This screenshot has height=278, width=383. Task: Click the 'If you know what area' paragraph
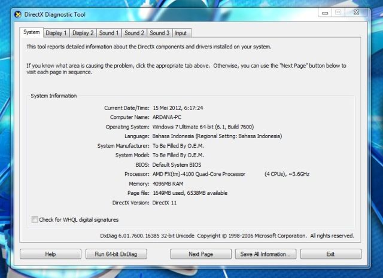pos(186,69)
